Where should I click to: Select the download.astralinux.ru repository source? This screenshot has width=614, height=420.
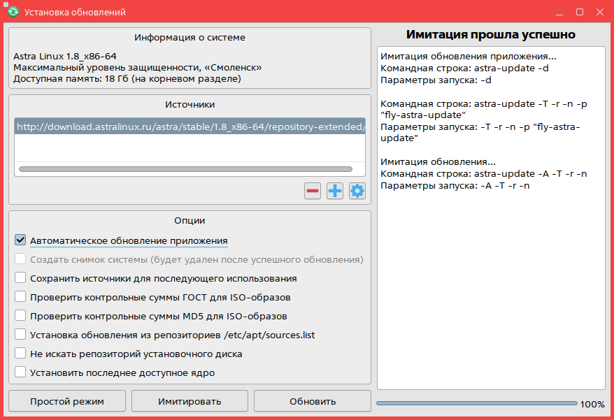pos(190,127)
